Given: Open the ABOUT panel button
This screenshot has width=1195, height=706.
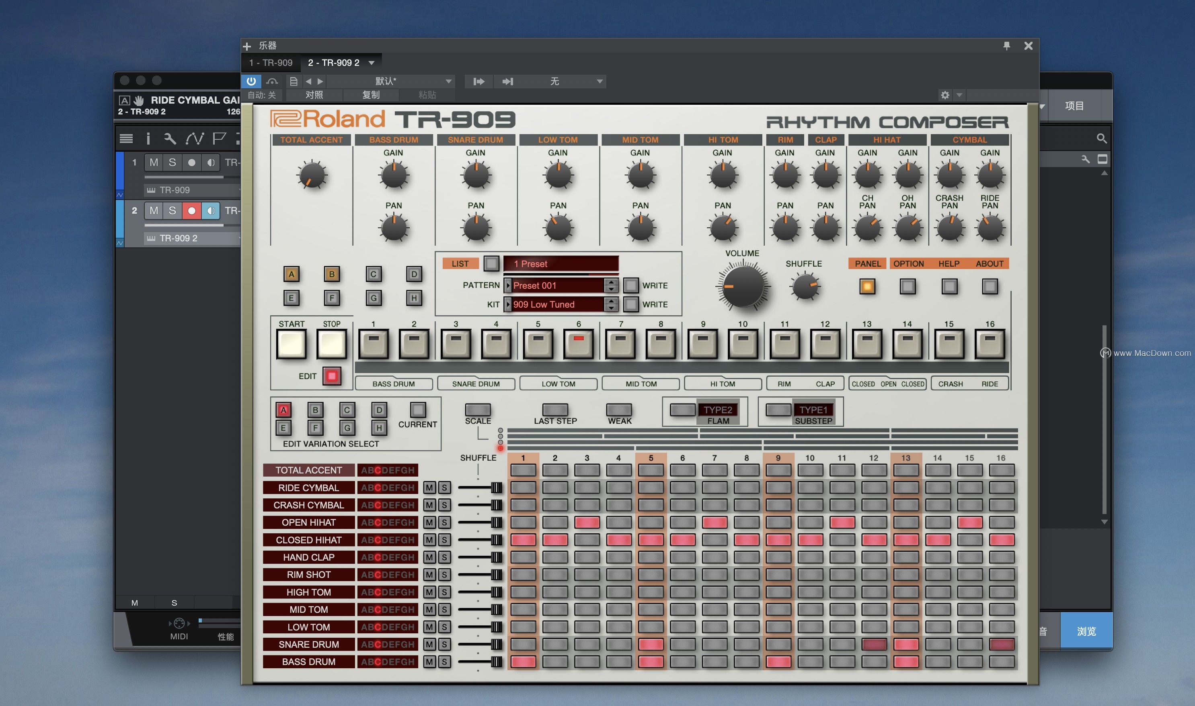Looking at the screenshot, I should (x=990, y=286).
